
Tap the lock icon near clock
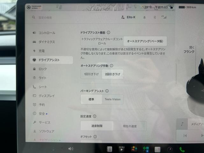(171, 7)
